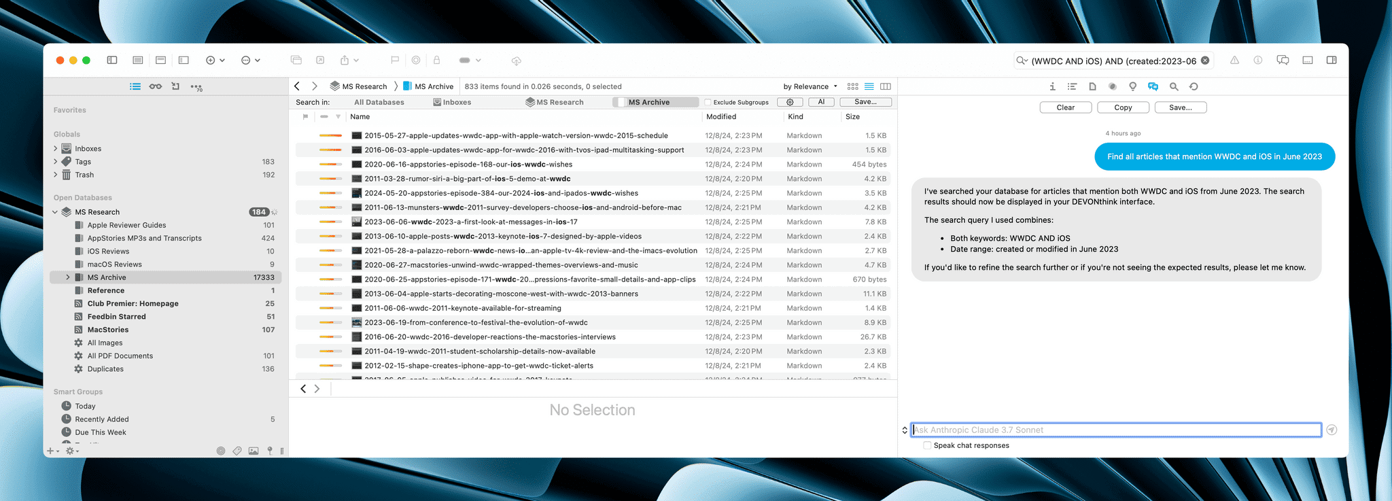The width and height of the screenshot is (1392, 501).
Task: Click the AI search button
Action: pos(821,102)
